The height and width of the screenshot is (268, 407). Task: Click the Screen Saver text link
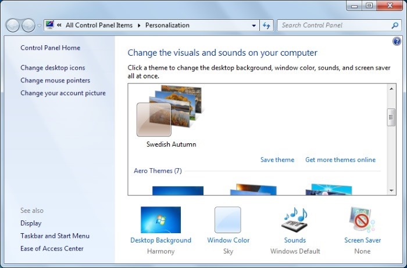(x=362, y=240)
